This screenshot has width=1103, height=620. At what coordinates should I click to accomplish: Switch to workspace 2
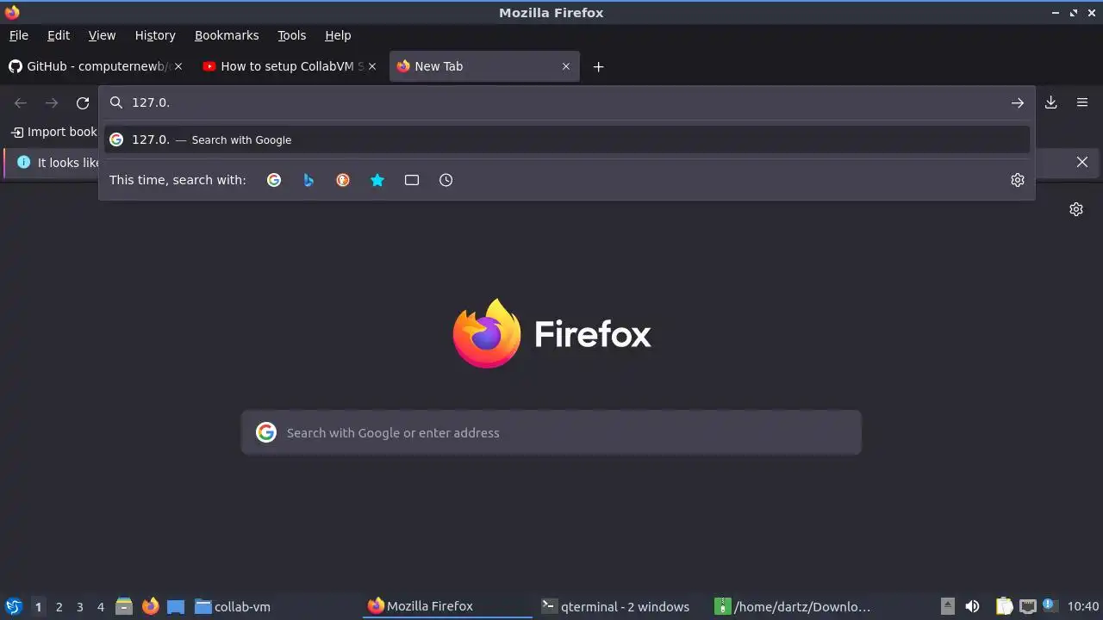click(x=59, y=606)
